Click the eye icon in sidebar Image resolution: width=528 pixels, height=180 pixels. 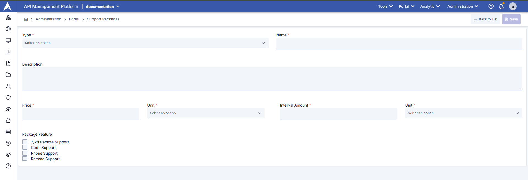[x=8, y=155]
